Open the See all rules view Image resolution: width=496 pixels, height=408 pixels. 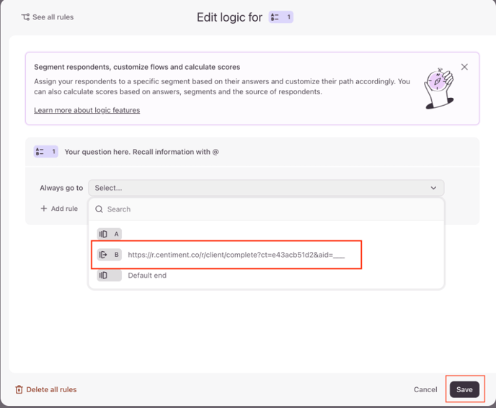click(48, 17)
